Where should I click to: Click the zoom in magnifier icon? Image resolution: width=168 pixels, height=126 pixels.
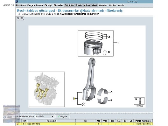(x=18, y=18)
